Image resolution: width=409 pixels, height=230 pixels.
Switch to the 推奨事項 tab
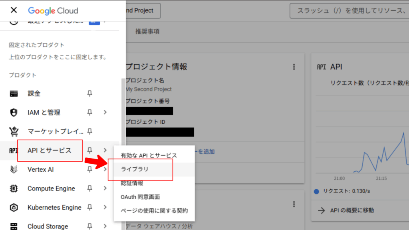tap(147, 32)
